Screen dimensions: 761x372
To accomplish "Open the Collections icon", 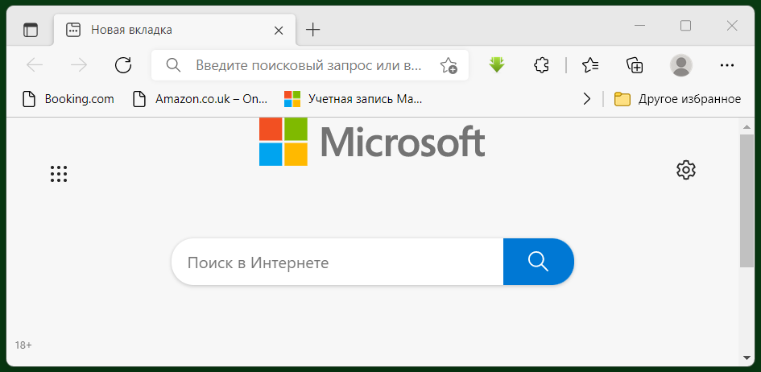I will pyautogui.click(x=635, y=65).
